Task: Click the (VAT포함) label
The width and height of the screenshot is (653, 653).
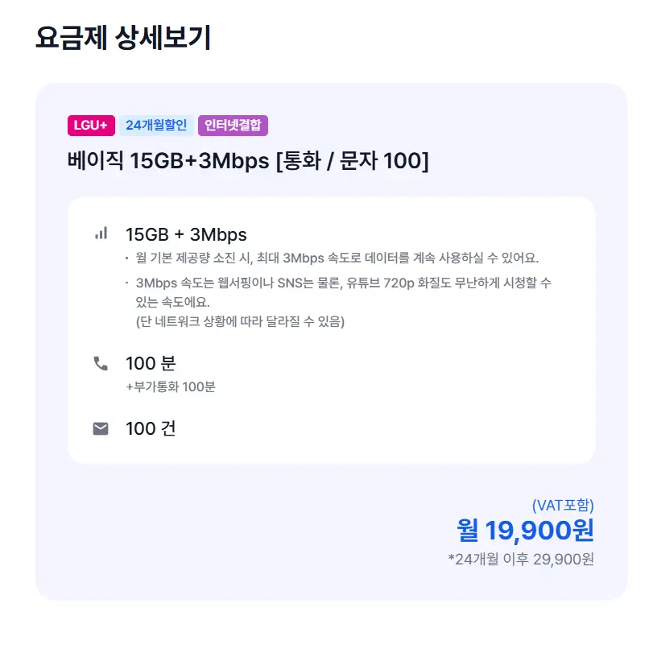Action: click(563, 506)
